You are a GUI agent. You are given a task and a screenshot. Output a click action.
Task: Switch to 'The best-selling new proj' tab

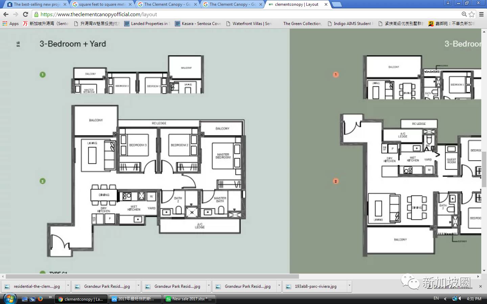click(x=37, y=4)
